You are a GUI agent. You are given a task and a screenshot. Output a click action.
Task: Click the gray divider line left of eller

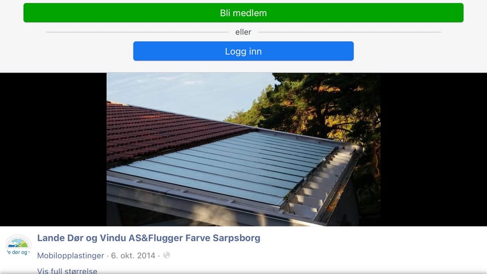point(137,32)
